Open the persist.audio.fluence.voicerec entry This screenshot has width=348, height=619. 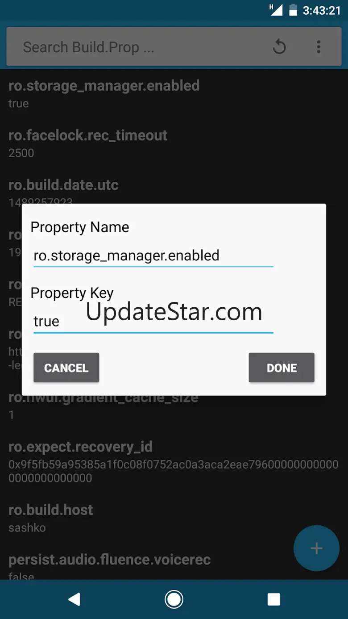click(174, 566)
